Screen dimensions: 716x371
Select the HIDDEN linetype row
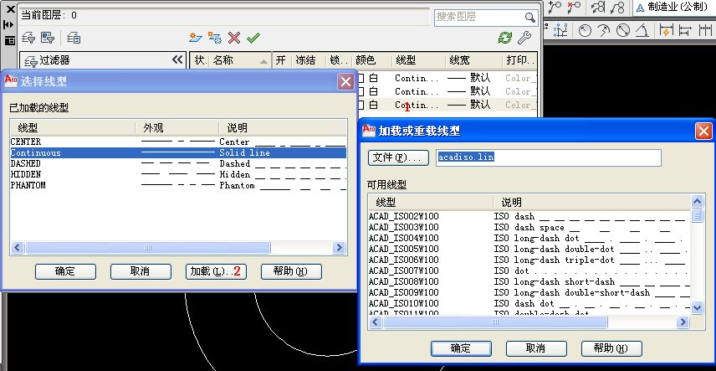pos(178,175)
